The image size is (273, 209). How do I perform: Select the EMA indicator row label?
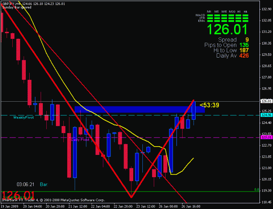coord(201,21)
